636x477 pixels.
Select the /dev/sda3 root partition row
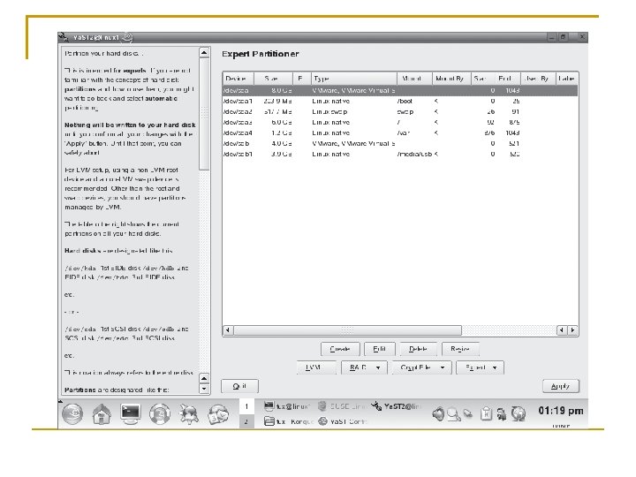(400, 122)
